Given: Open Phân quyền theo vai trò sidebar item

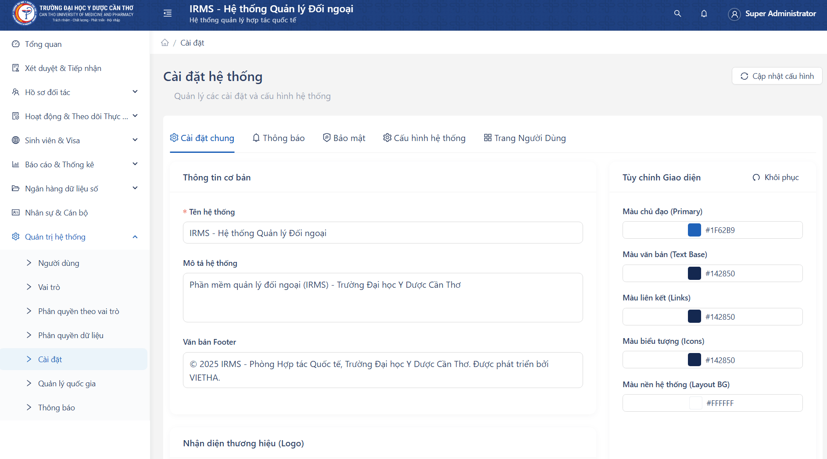Looking at the screenshot, I should (x=79, y=311).
